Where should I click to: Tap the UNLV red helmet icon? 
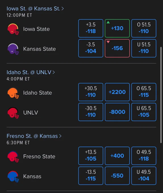(x=13, y=113)
